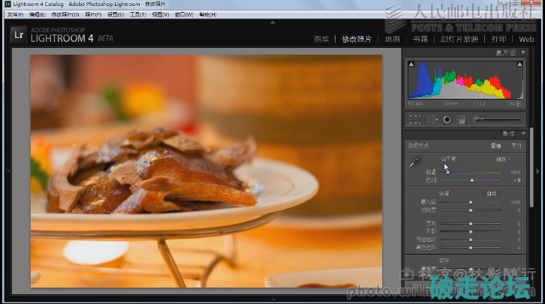Toggle histogram highlight clipping indicator

pos(519,62)
